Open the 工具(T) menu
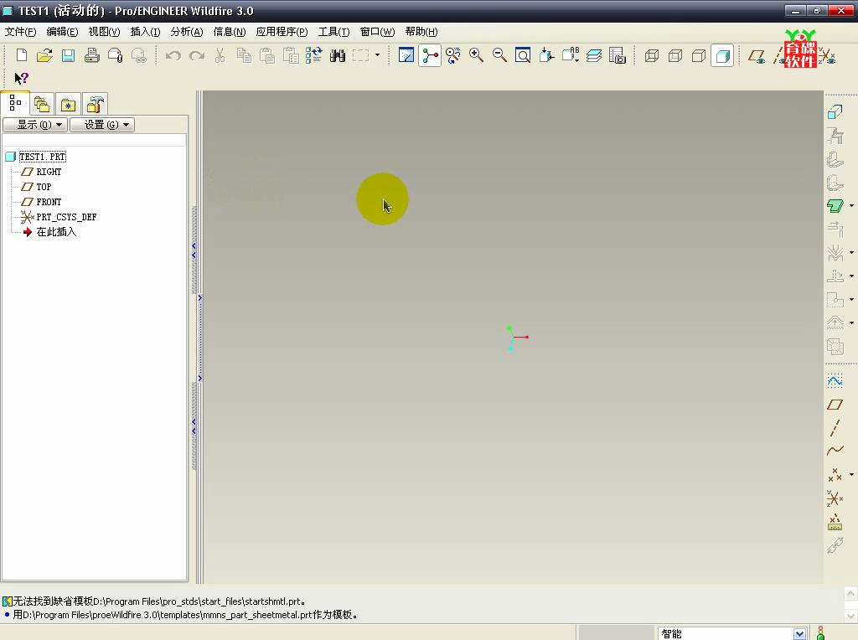Image resolution: width=858 pixels, height=640 pixels. [333, 32]
